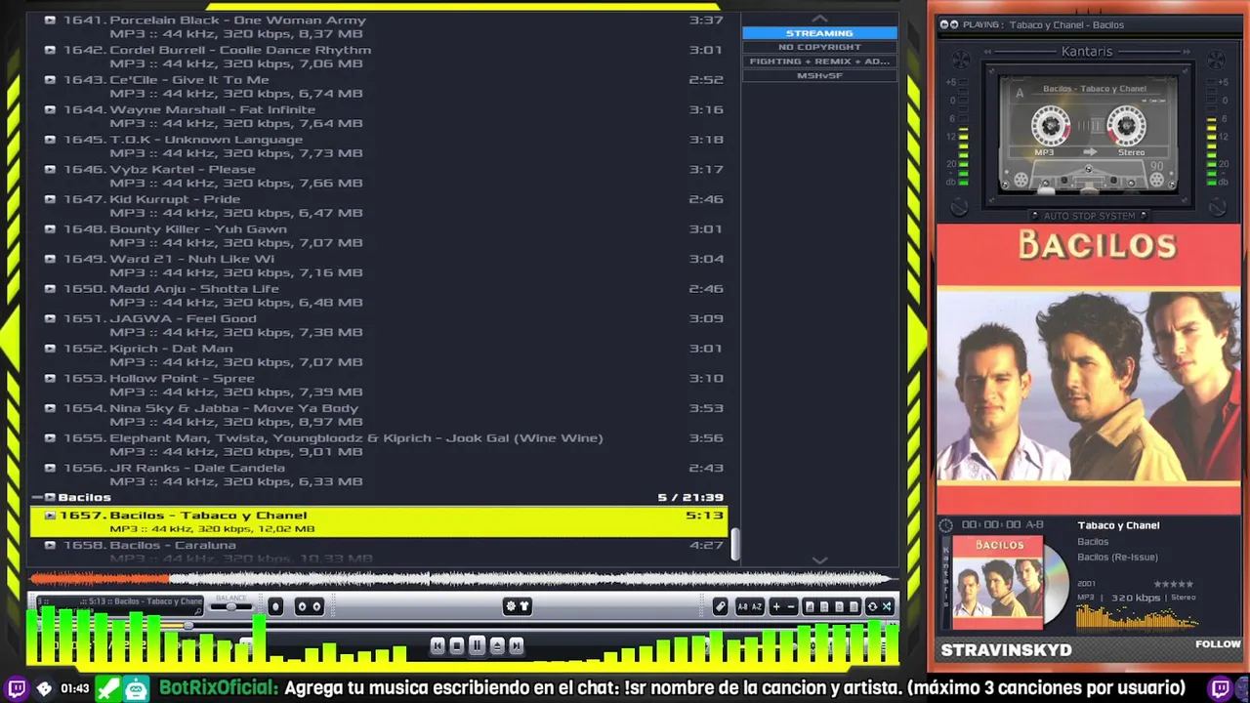Rate the song using the star rating
Image resolution: width=1250 pixels, height=703 pixels.
(1174, 584)
